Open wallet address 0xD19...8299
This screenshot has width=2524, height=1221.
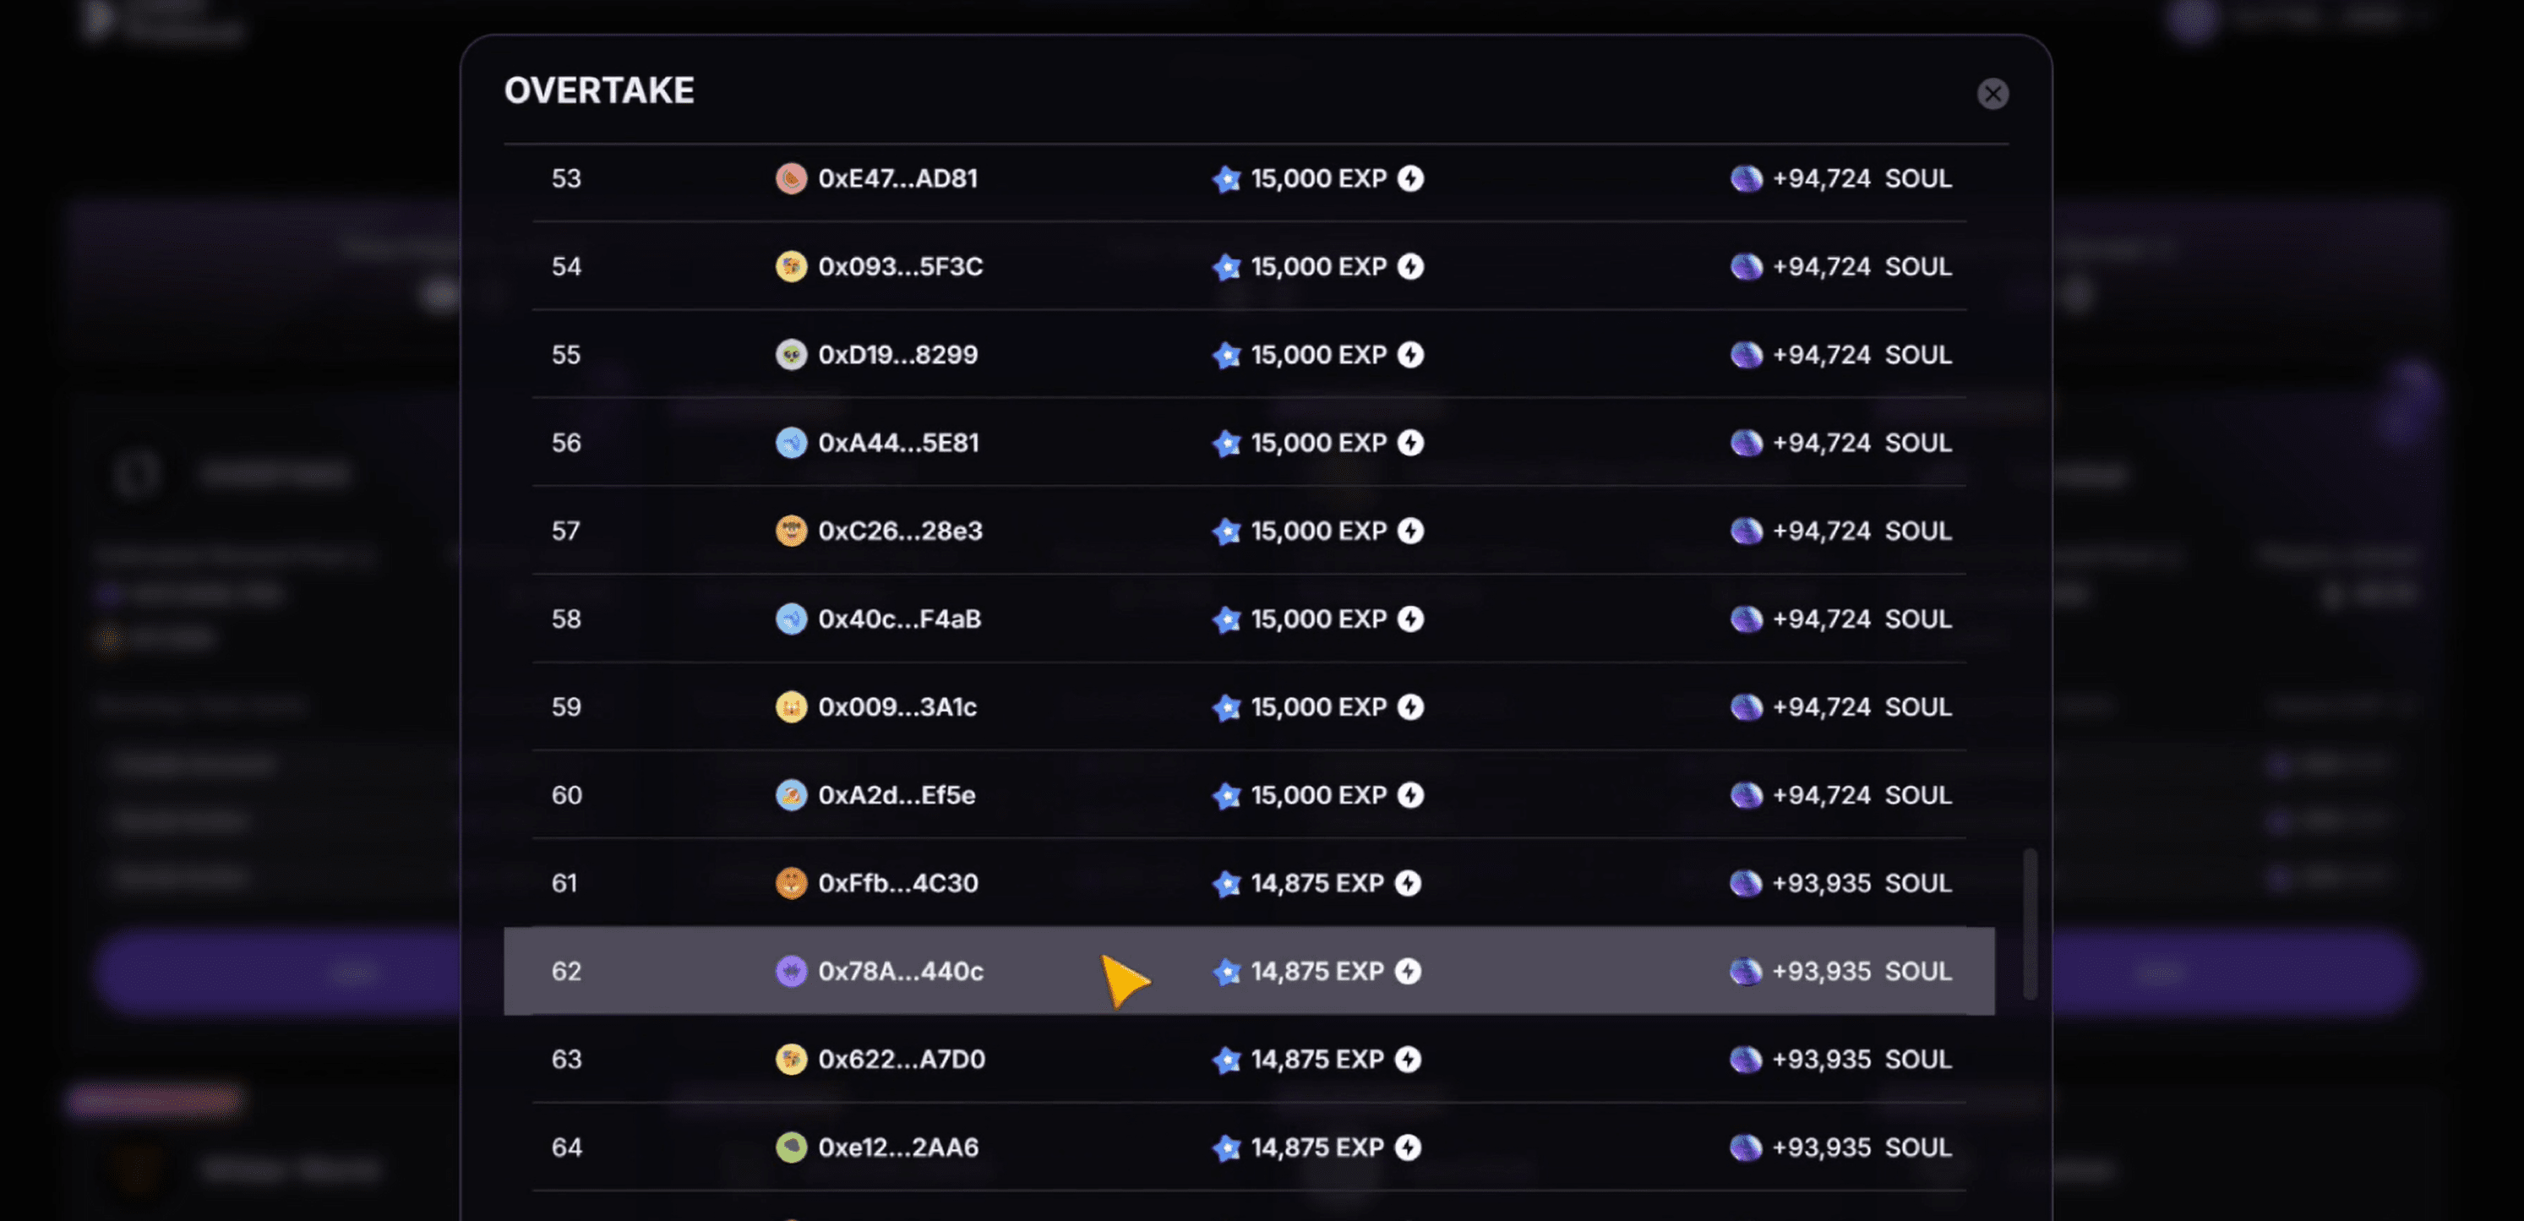coord(897,355)
